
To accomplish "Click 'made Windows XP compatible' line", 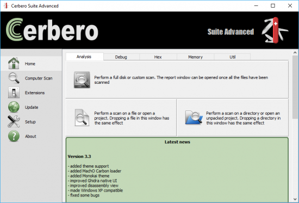I will [95, 190].
